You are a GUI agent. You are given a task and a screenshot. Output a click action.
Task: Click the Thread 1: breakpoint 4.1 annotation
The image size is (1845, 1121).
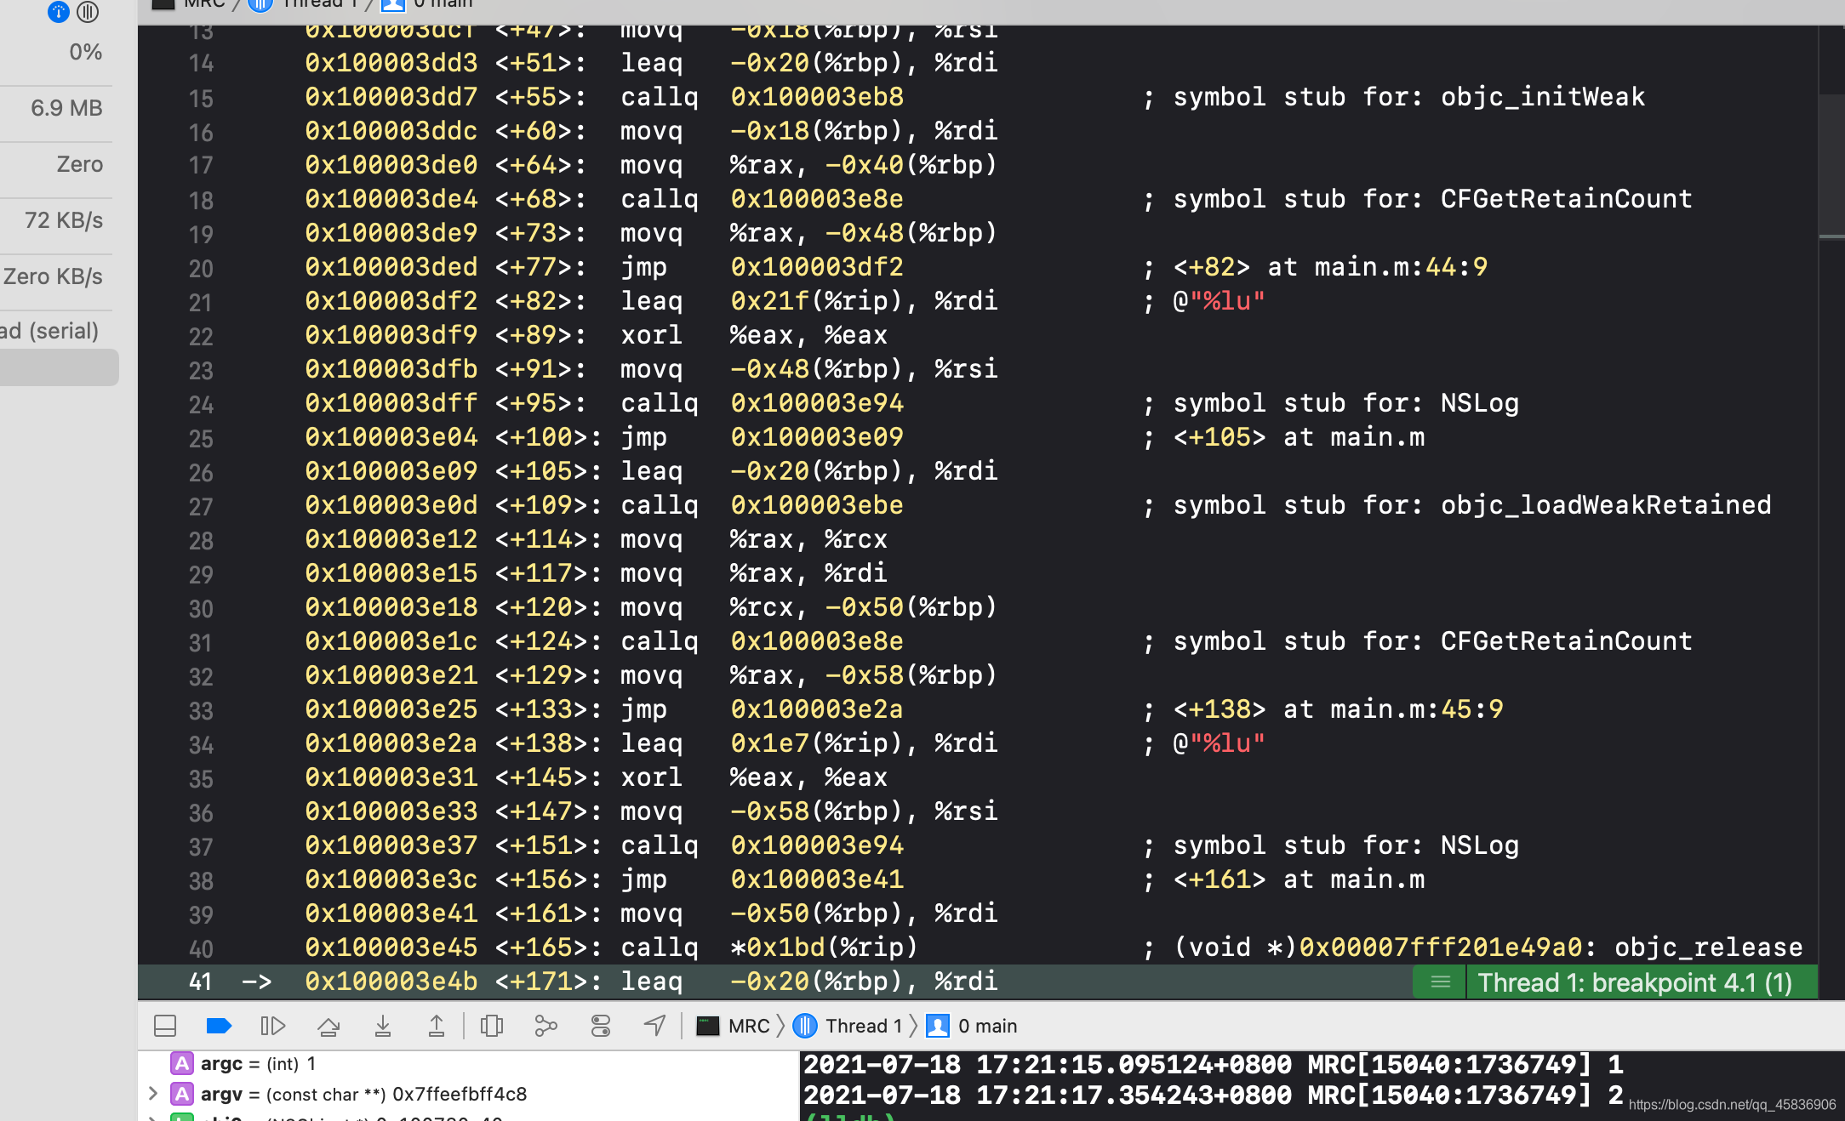1635,982
